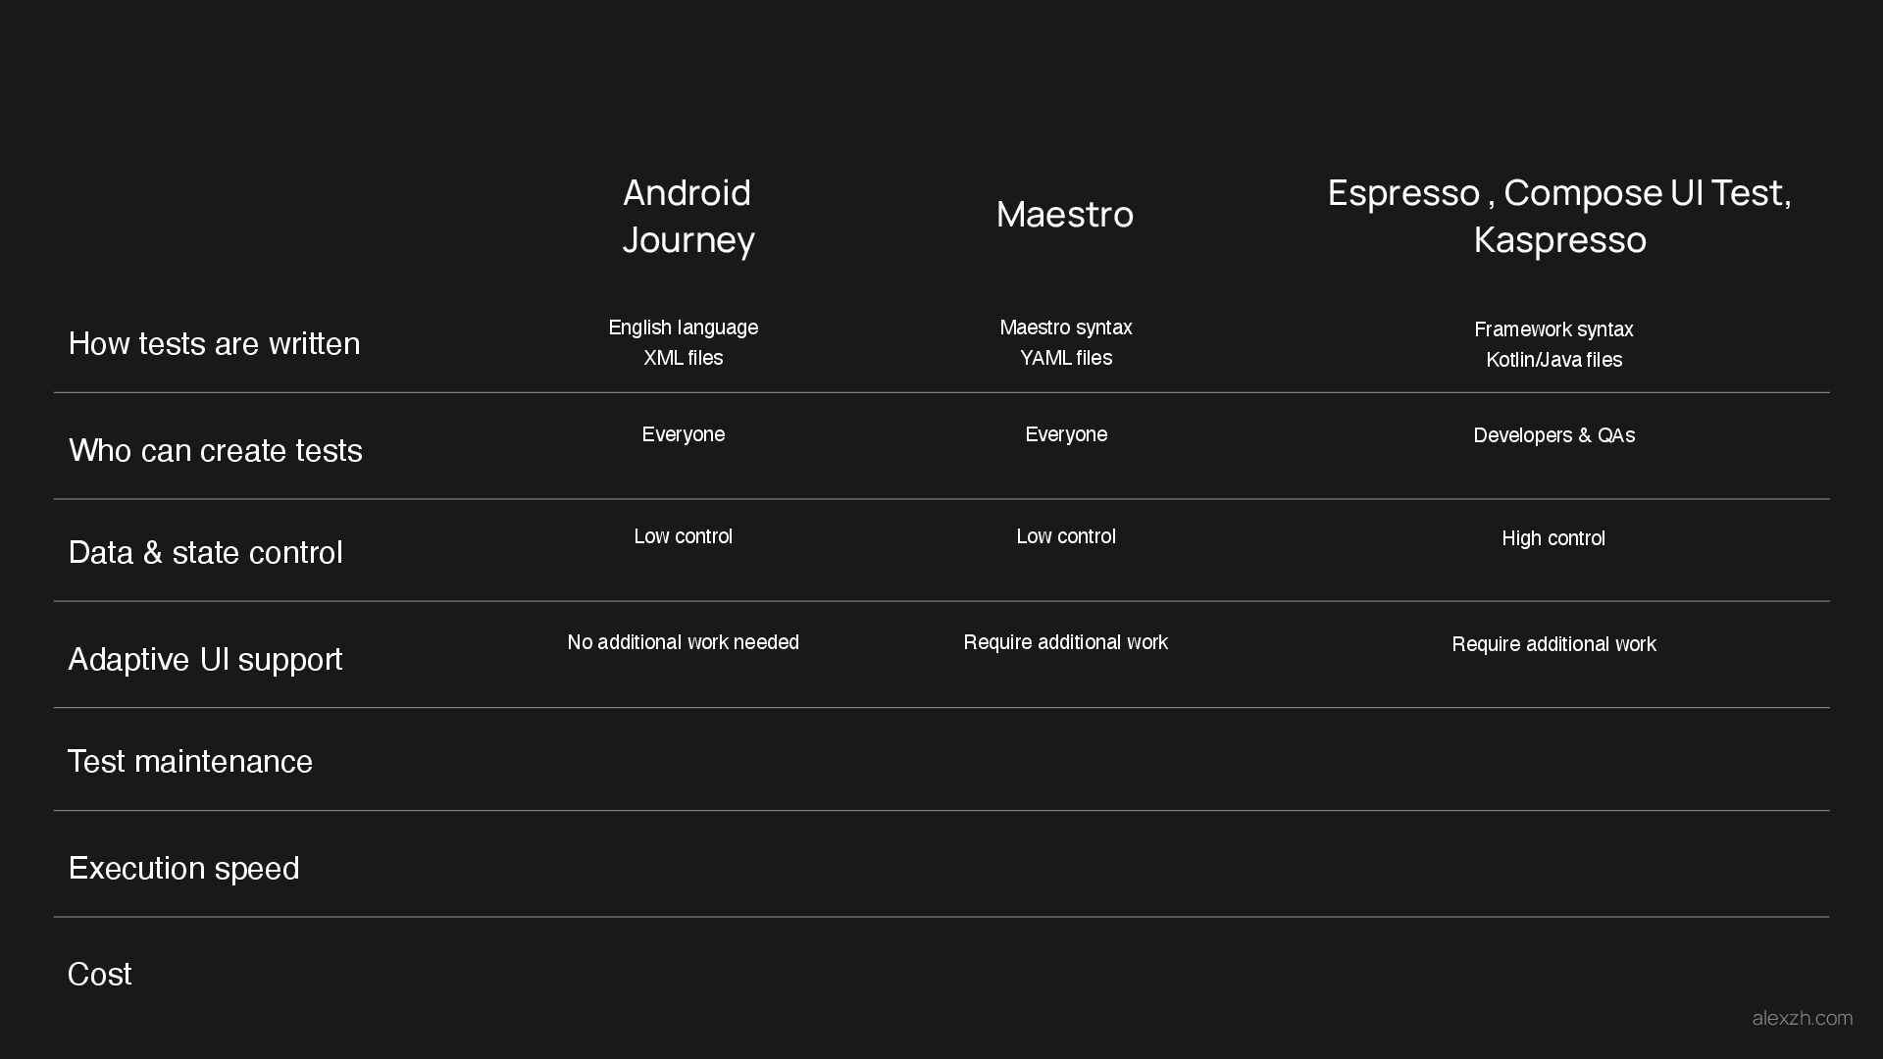1883x1059 pixels.
Task: Click the alexzh.com watermark link
Action: click(1802, 1019)
